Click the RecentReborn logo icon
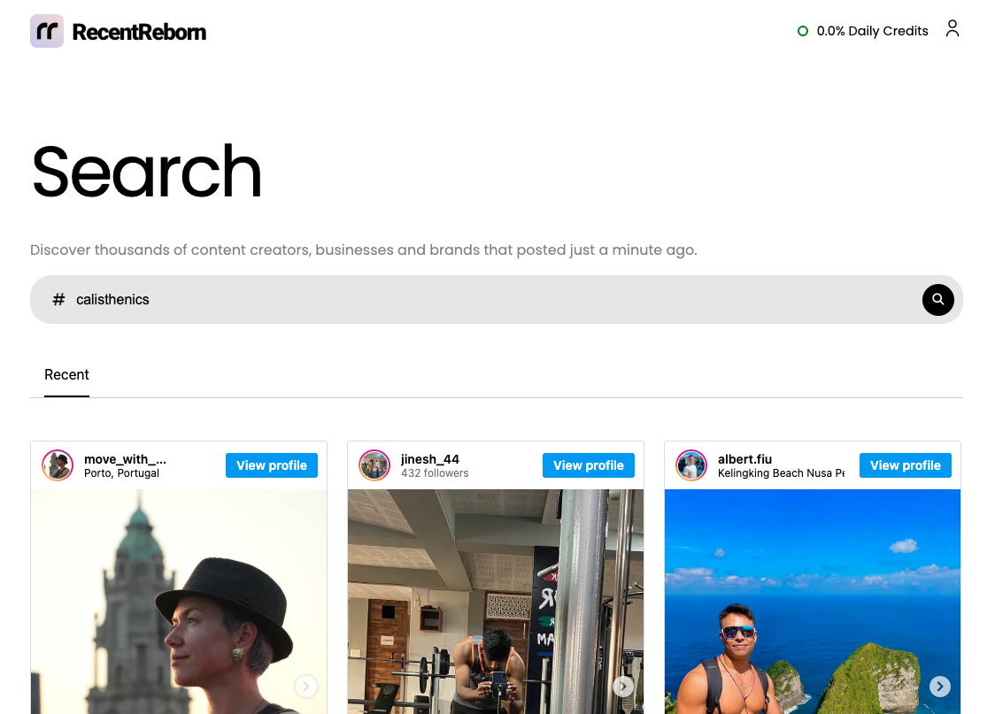This screenshot has height=714, width=995. click(47, 31)
